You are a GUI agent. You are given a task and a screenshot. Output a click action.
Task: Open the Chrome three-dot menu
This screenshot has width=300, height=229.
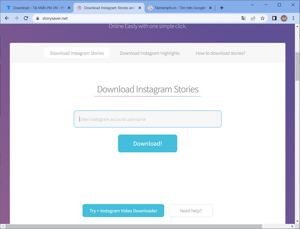(x=293, y=19)
